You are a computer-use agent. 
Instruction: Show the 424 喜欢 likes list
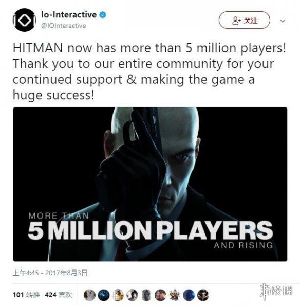click(x=59, y=295)
